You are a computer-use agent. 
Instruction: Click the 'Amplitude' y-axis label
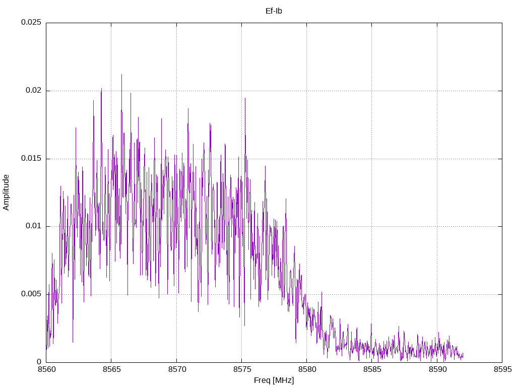click(6, 192)
